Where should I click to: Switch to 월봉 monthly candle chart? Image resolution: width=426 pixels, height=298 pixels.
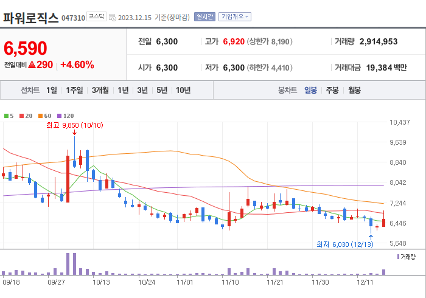(355, 90)
